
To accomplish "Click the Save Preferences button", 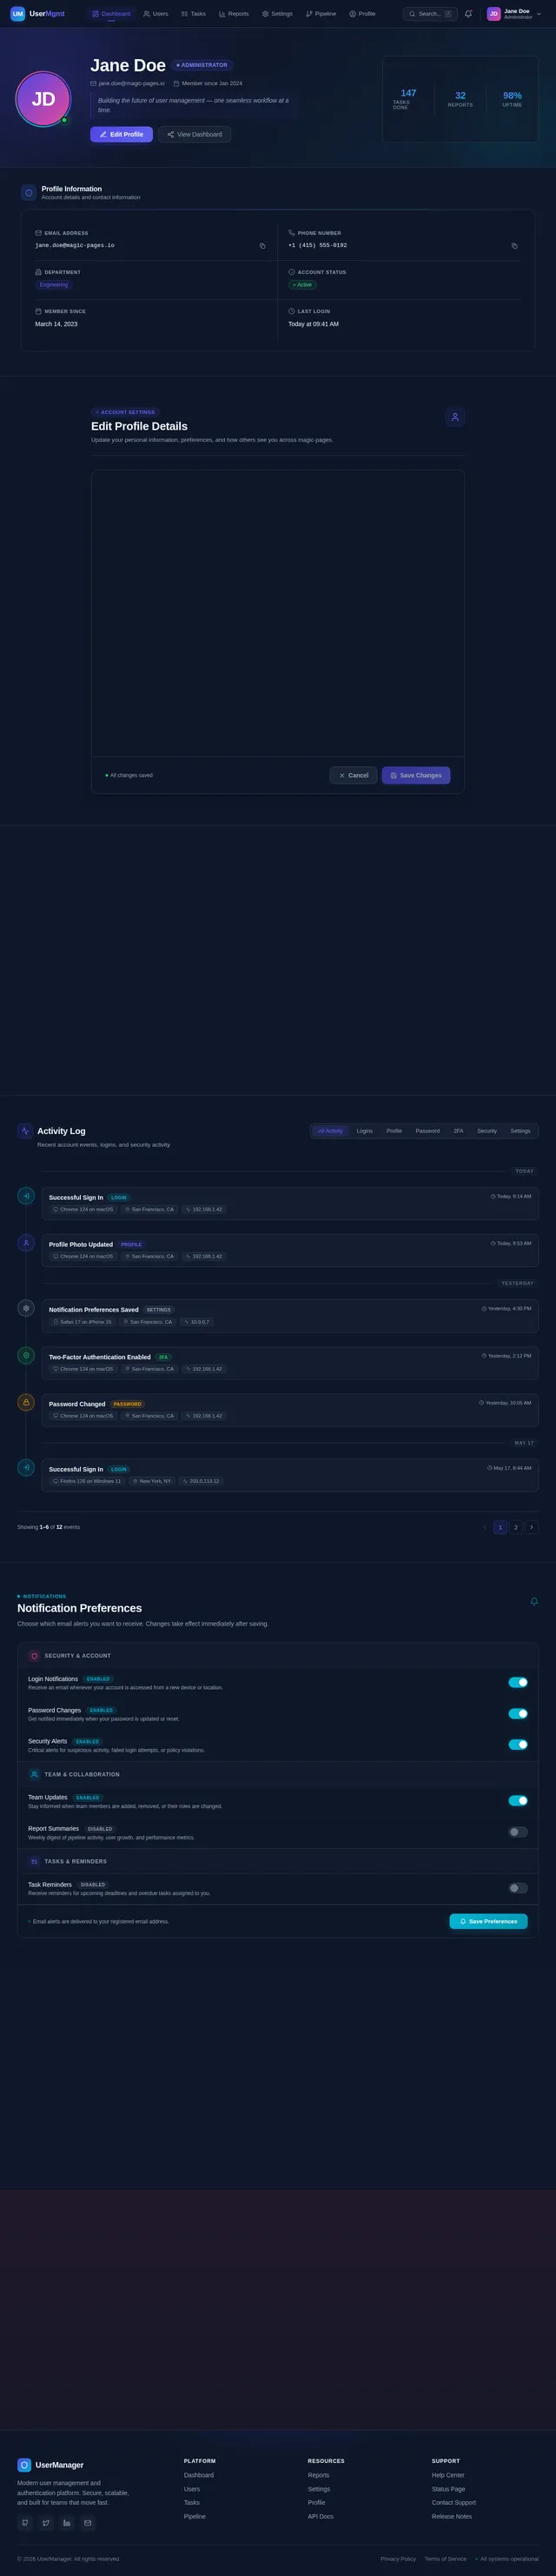I will coord(488,1921).
